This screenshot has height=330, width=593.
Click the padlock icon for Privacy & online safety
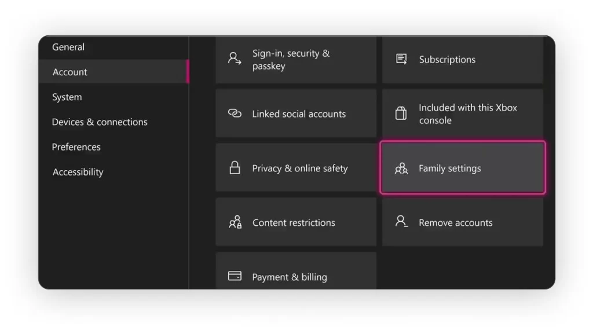click(x=235, y=168)
